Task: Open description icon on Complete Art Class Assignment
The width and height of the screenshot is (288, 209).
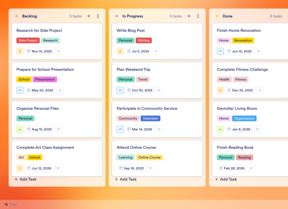Action: 58,168
